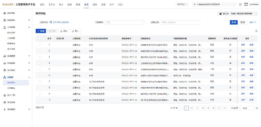
Task: Click 编辑 for row SPSGD1-WYY-36
Action: point(251,63)
